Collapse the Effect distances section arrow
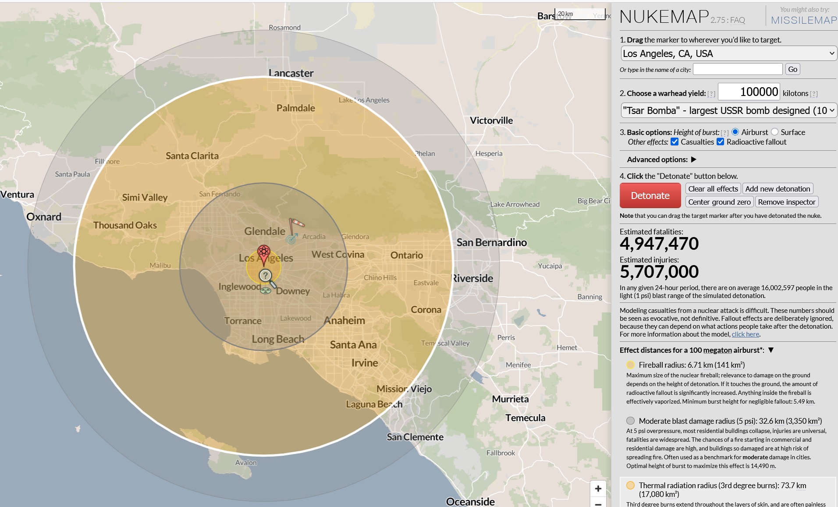838x507 pixels. pyautogui.click(x=771, y=350)
